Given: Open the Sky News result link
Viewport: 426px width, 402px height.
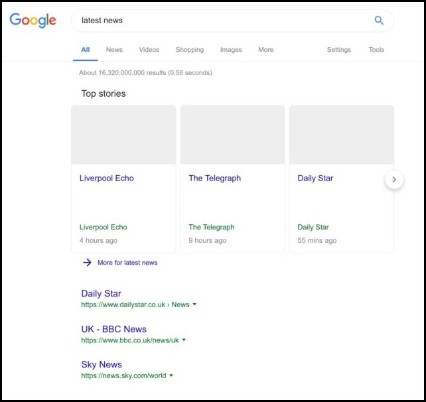Looking at the screenshot, I should point(102,364).
